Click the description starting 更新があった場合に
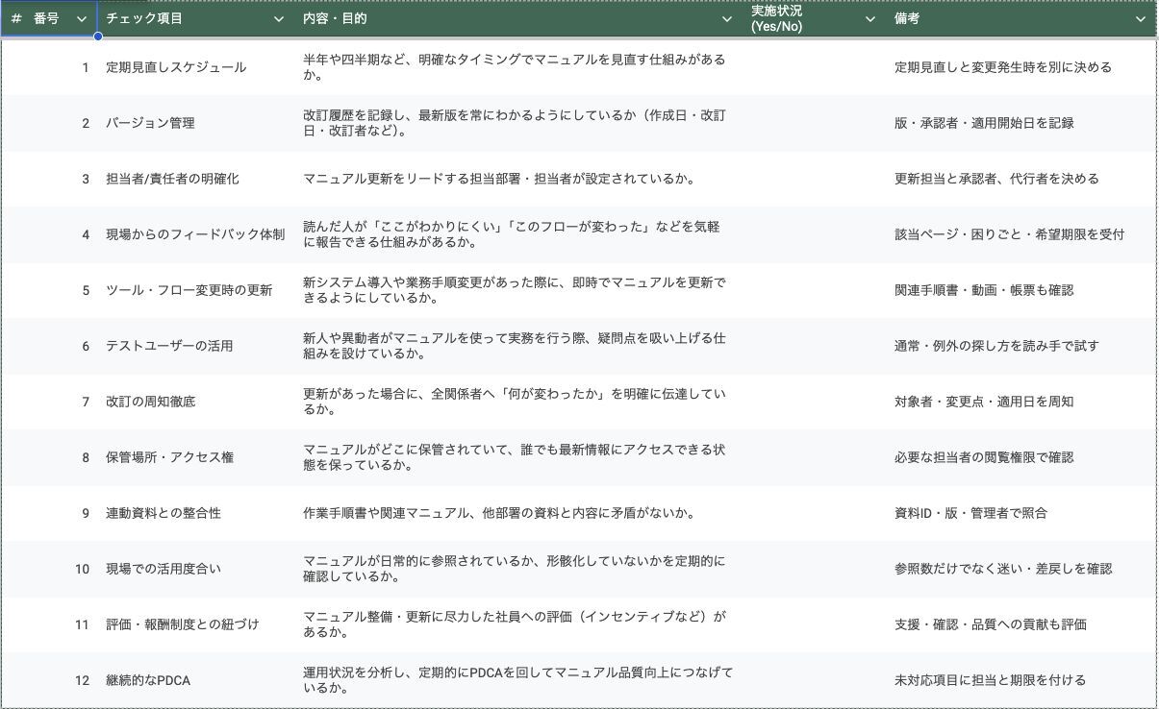This screenshot has height=709, width=1159. click(x=515, y=402)
